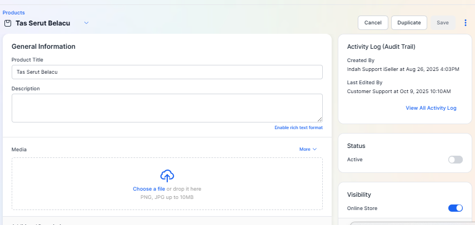Click the PNG, JPG up to 10MB hint

(167, 197)
